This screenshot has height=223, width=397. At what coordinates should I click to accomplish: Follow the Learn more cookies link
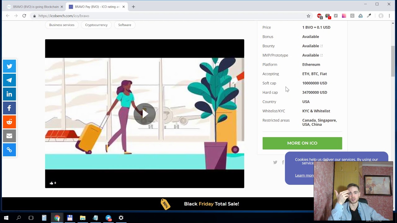tap(304, 175)
